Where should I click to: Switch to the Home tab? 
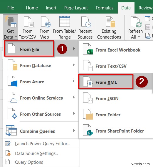coord(32,8)
